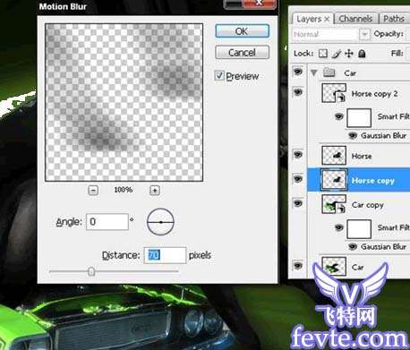Image resolution: width=410 pixels, height=350 pixels.
Task: Toggle the Preview checkbox
Action: 219,75
